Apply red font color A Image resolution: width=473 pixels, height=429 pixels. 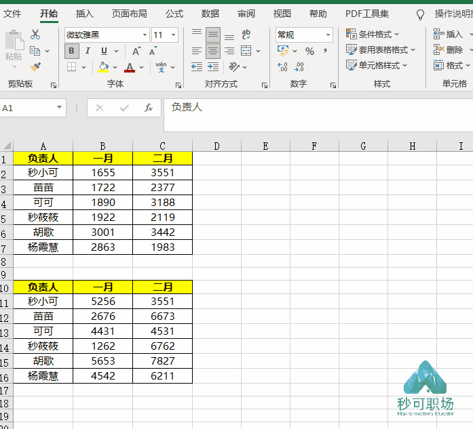(x=130, y=67)
